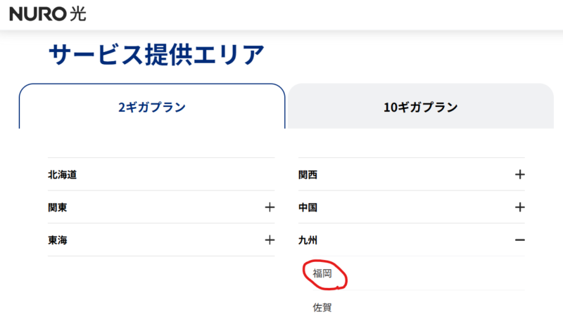The height and width of the screenshot is (326, 563).
Task: Expand 関西 using its plus icon
Action: [519, 174]
